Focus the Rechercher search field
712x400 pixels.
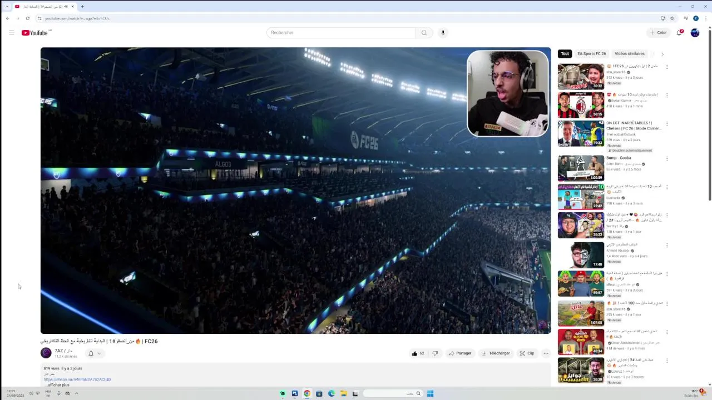pos(341,33)
